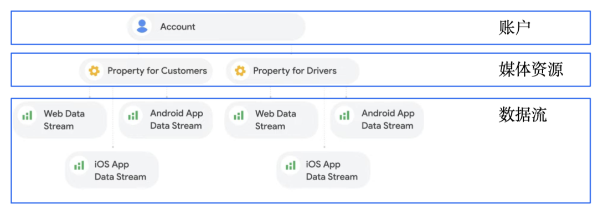The width and height of the screenshot is (598, 209).
Task: Select iOS App Data Stream text under Customers
Action: pyautogui.click(x=120, y=170)
